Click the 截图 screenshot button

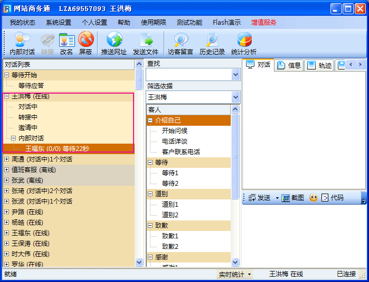(x=292, y=198)
